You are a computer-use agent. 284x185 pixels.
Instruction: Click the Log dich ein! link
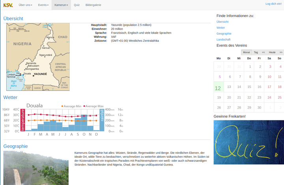[x=273, y=4]
